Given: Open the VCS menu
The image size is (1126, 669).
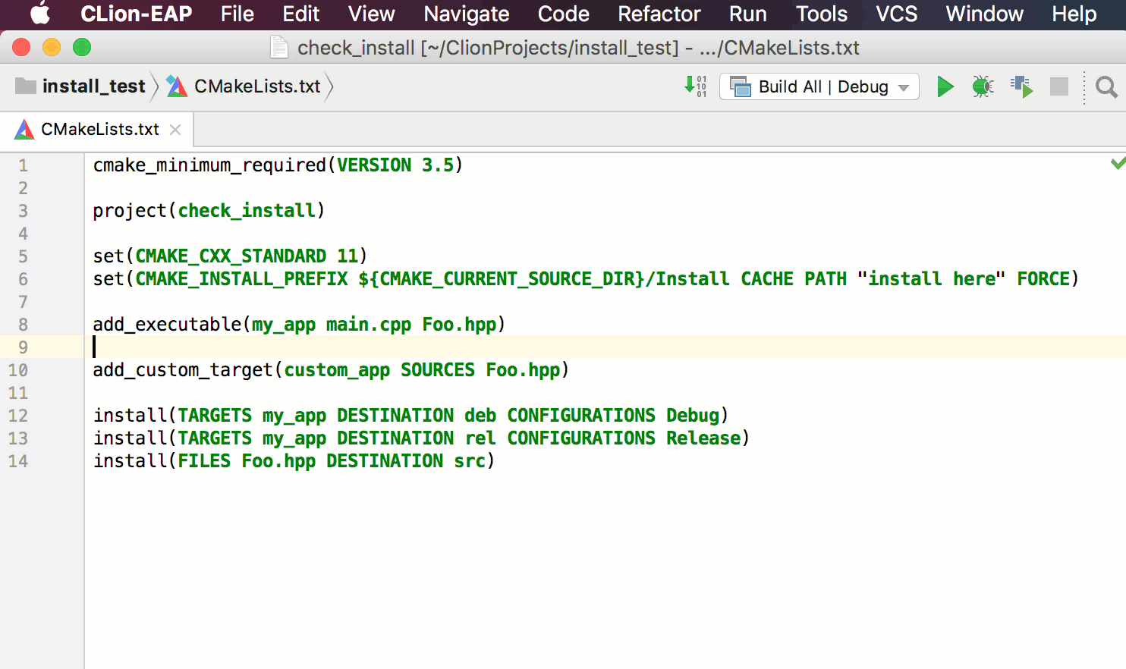Looking at the screenshot, I should point(895,14).
